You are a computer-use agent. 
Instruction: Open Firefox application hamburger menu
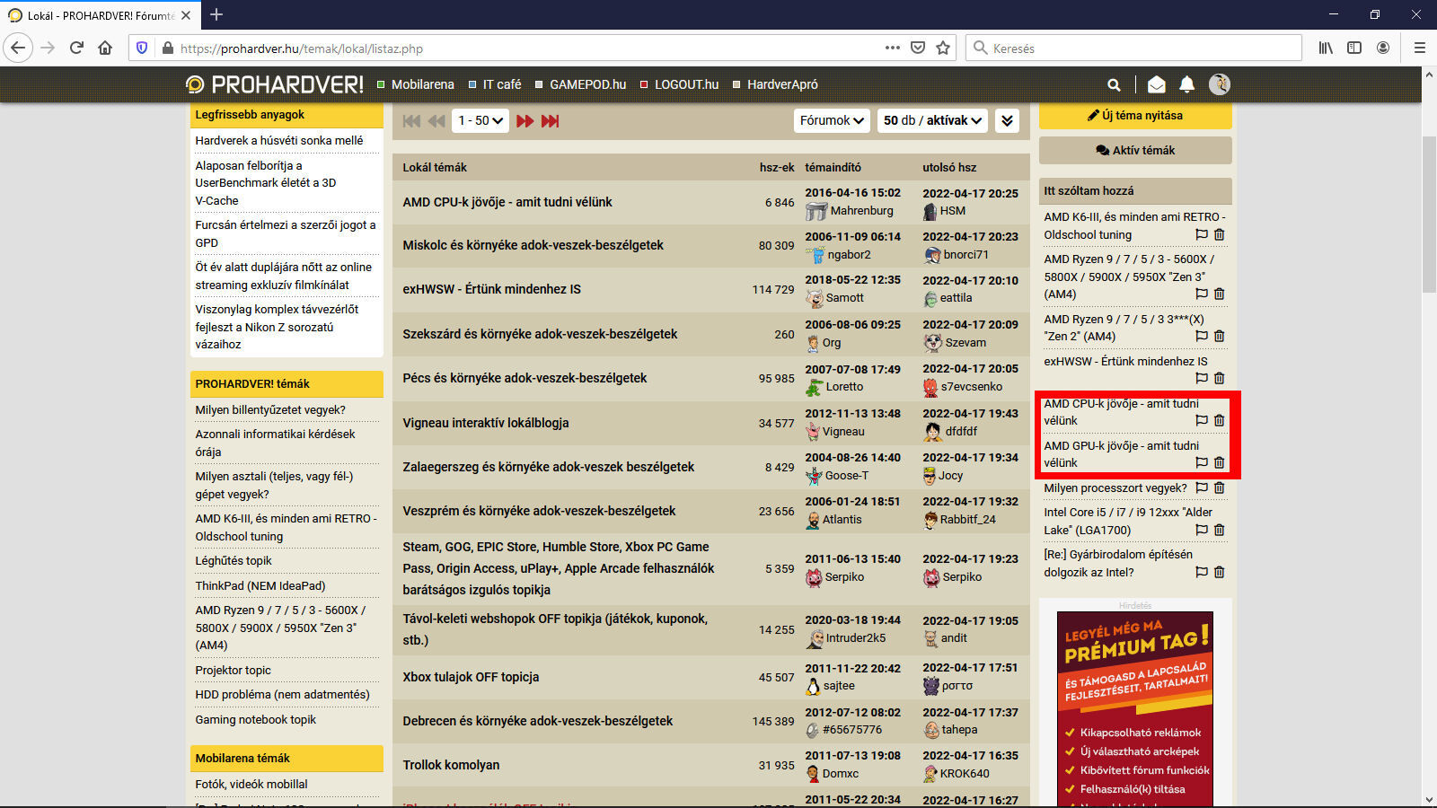pyautogui.click(x=1420, y=48)
